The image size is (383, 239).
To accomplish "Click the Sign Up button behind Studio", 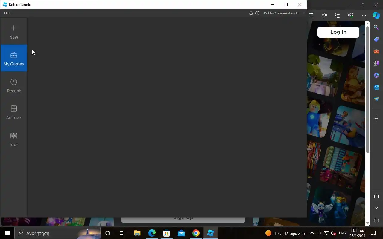I will point(183,220).
